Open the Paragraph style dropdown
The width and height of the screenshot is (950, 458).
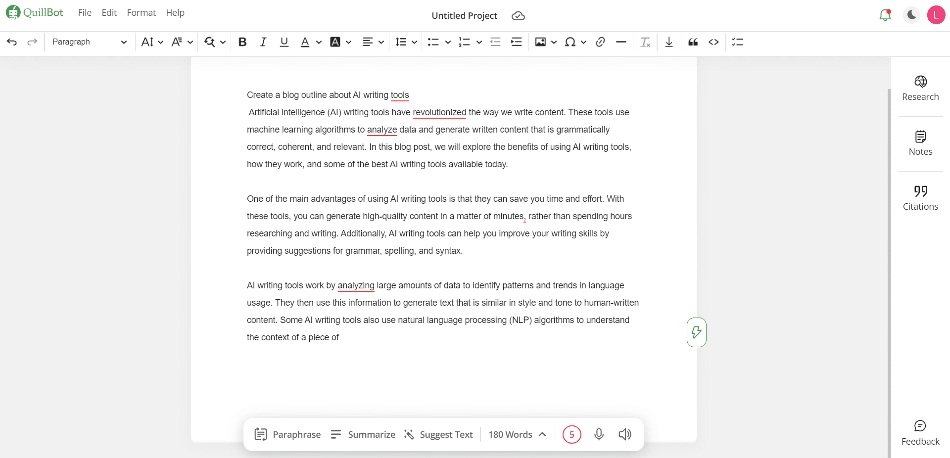(90, 42)
